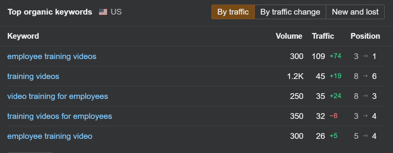Open the 'training videos' keyword link
This screenshot has width=393, height=153.
33,76
